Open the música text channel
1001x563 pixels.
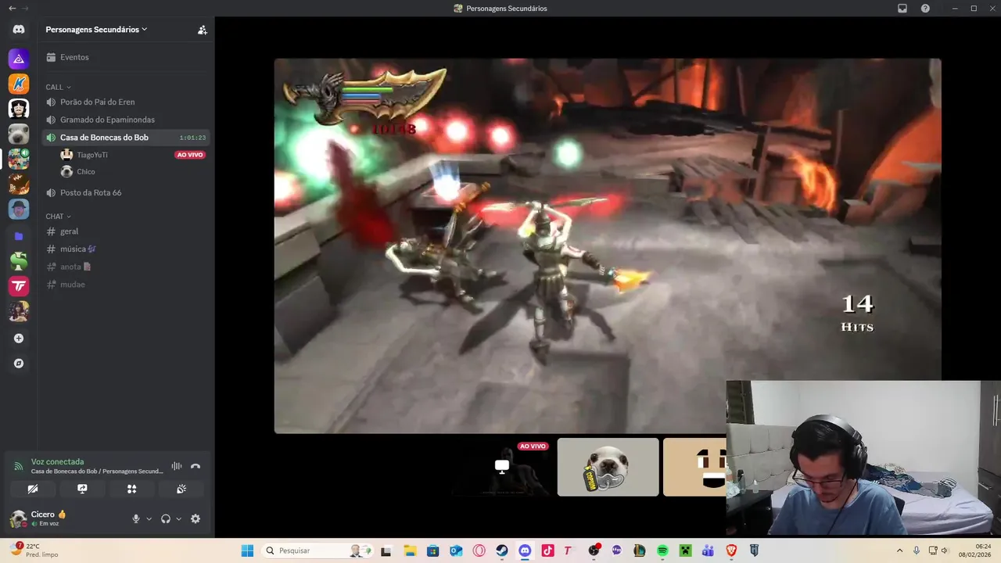[126, 249]
